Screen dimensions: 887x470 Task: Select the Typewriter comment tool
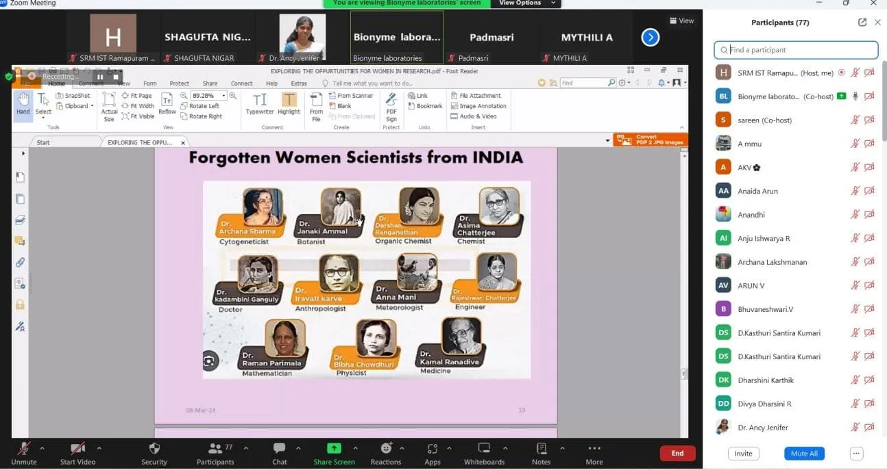(x=260, y=104)
